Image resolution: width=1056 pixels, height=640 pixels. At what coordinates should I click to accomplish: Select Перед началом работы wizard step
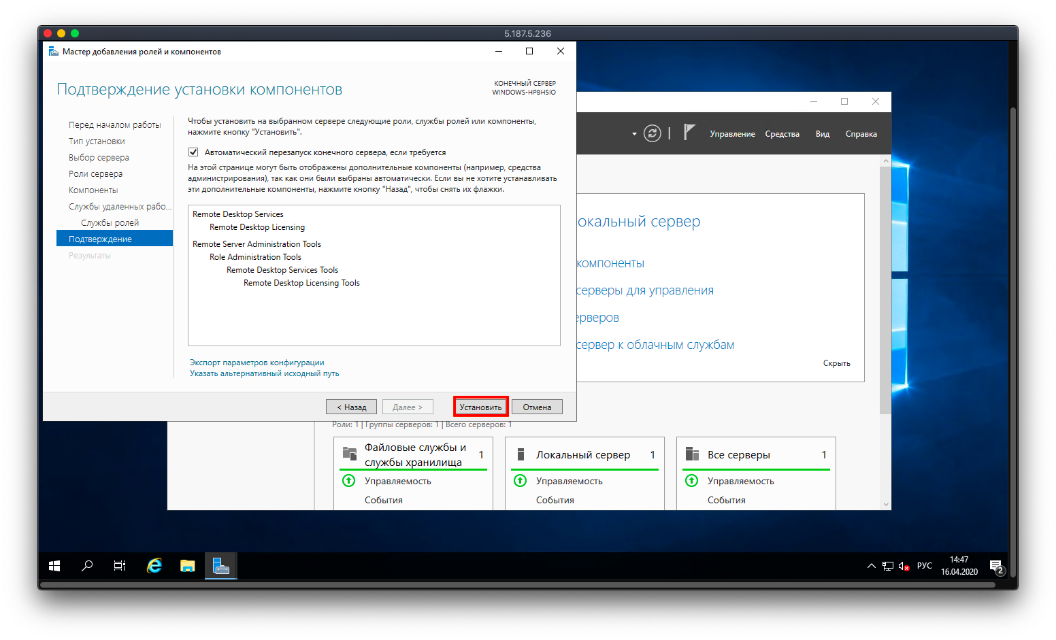(114, 125)
